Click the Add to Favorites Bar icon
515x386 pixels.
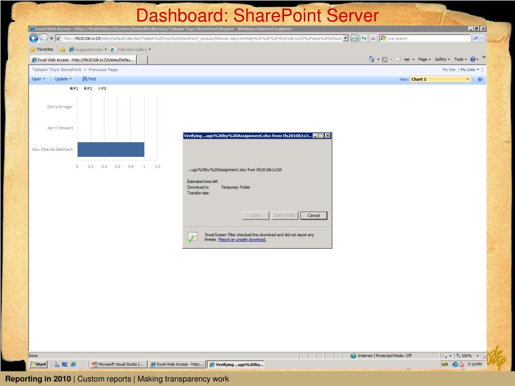62,50
